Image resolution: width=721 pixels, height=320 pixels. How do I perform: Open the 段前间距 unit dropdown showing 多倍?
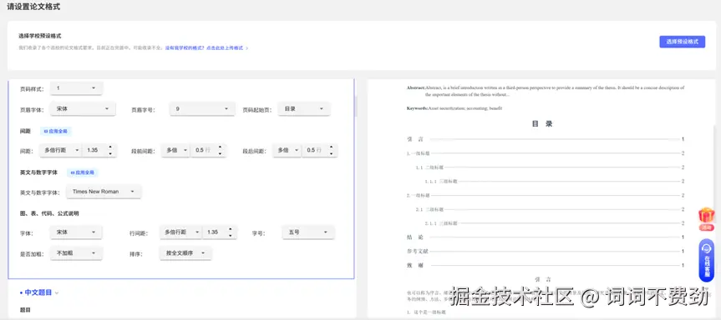175,150
